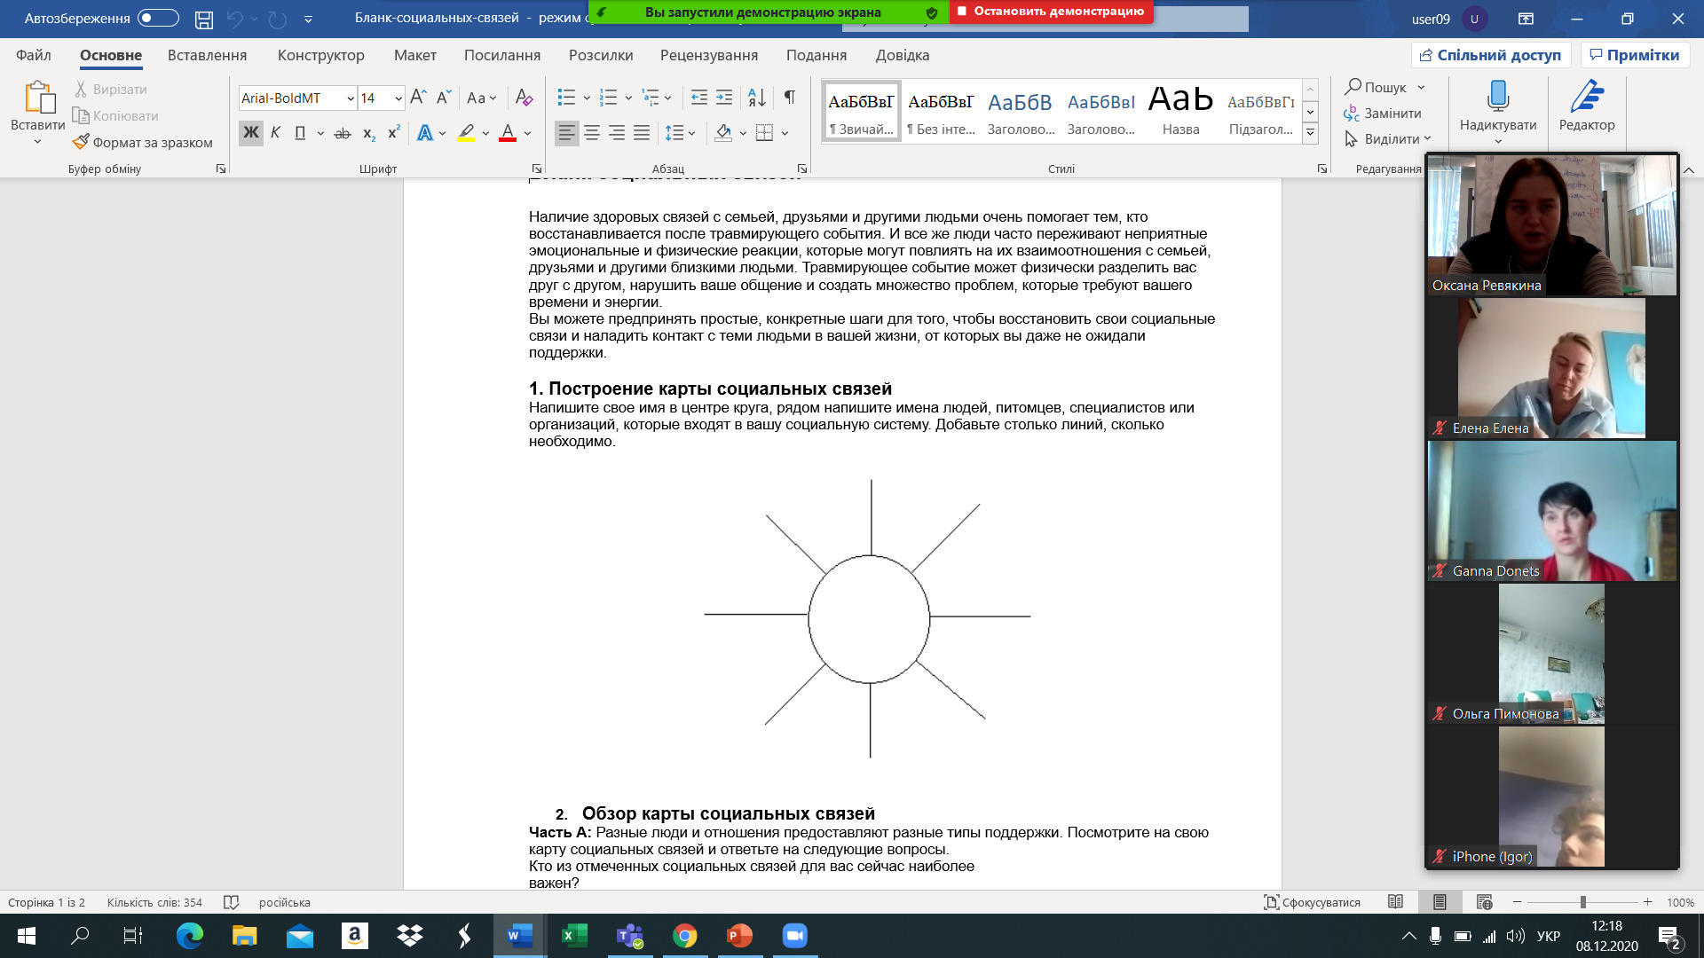Open line spacing dropdown
The height and width of the screenshot is (958, 1704).
680,133
